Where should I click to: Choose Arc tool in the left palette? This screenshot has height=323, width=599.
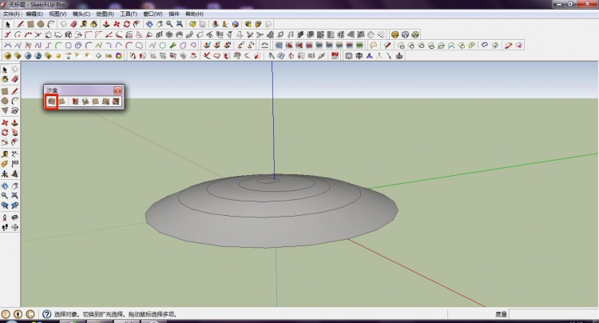(x=14, y=101)
